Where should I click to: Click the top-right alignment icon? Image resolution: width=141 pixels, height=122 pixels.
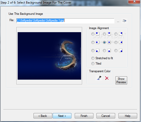[x=121, y=34]
